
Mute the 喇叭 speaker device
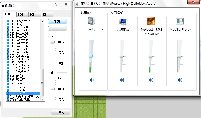coord(92,80)
